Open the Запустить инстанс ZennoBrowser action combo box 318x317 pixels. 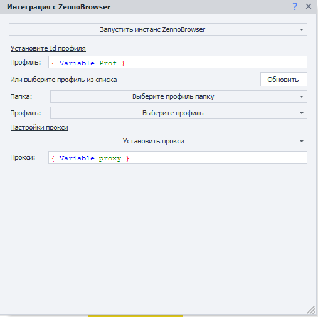tap(158, 29)
